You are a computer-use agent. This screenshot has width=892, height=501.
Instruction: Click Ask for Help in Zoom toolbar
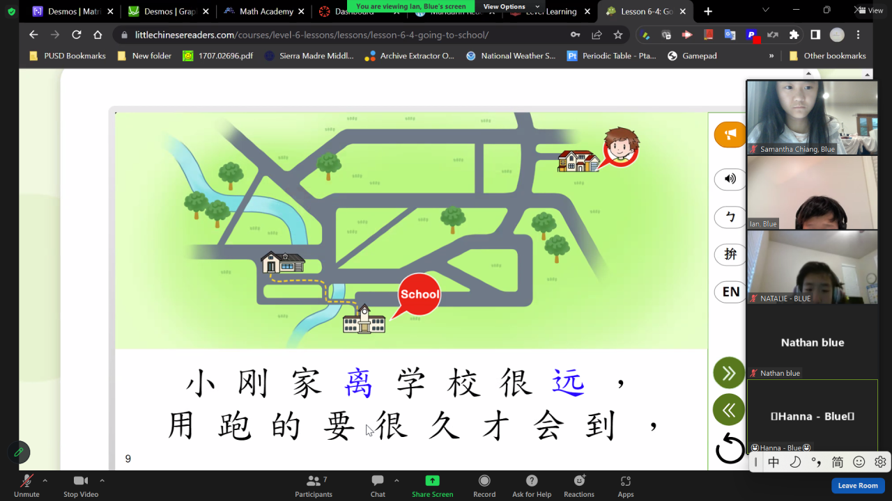click(532, 485)
